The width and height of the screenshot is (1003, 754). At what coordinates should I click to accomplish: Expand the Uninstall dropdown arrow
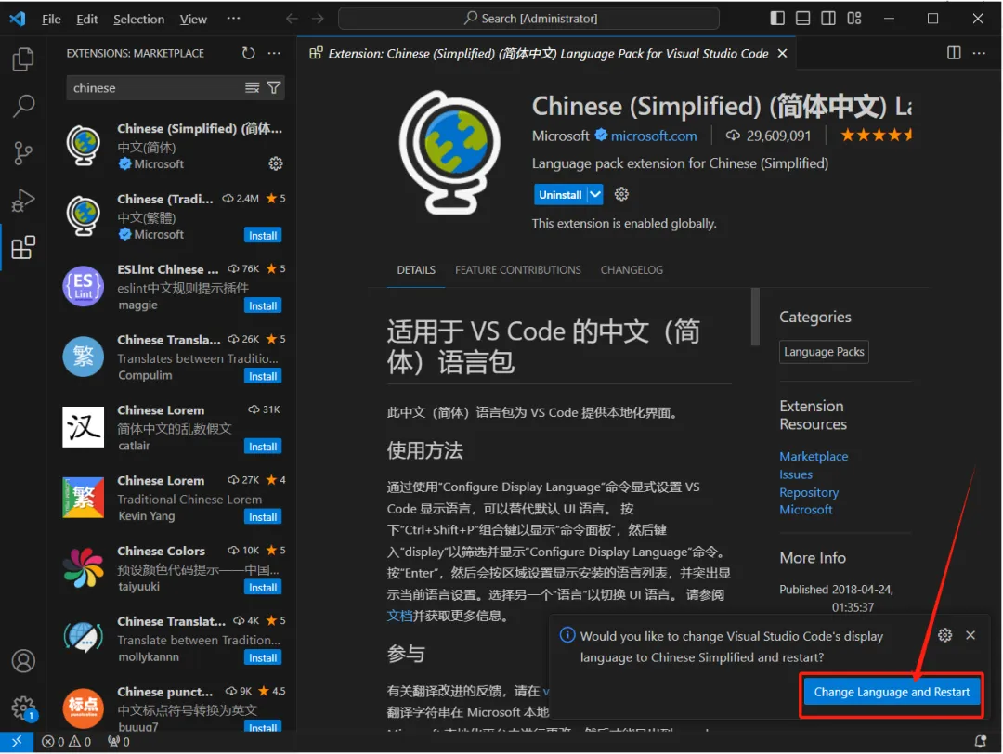(595, 194)
